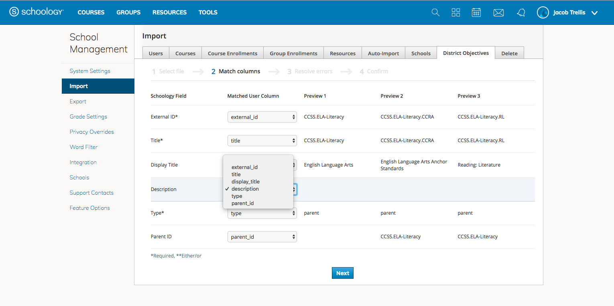Open the External ID column dropdown
The width and height of the screenshot is (614, 306).
(x=262, y=117)
